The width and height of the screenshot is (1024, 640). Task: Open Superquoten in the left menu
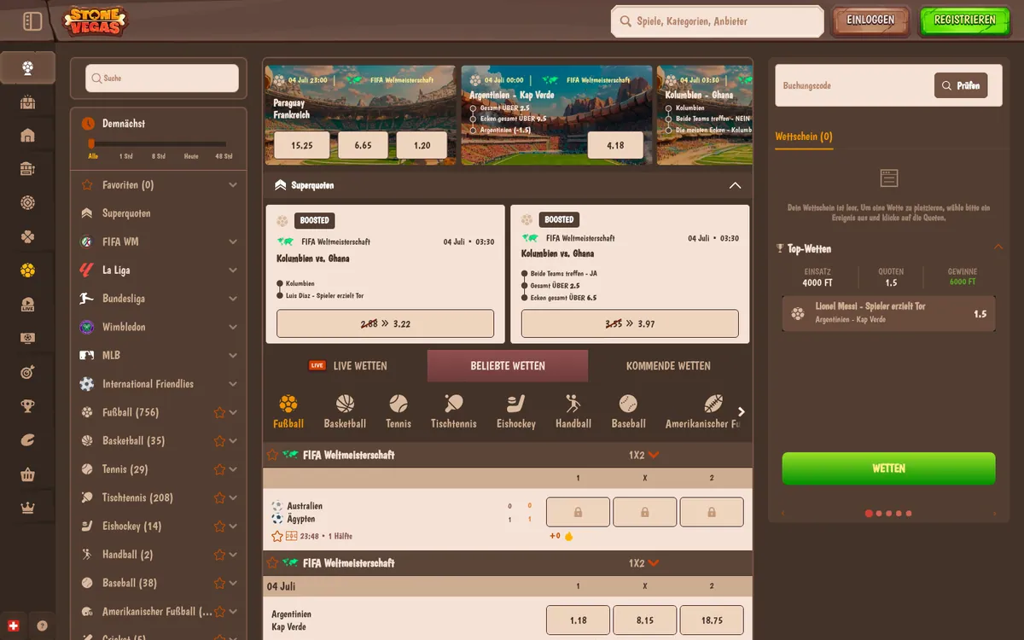tap(126, 213)
